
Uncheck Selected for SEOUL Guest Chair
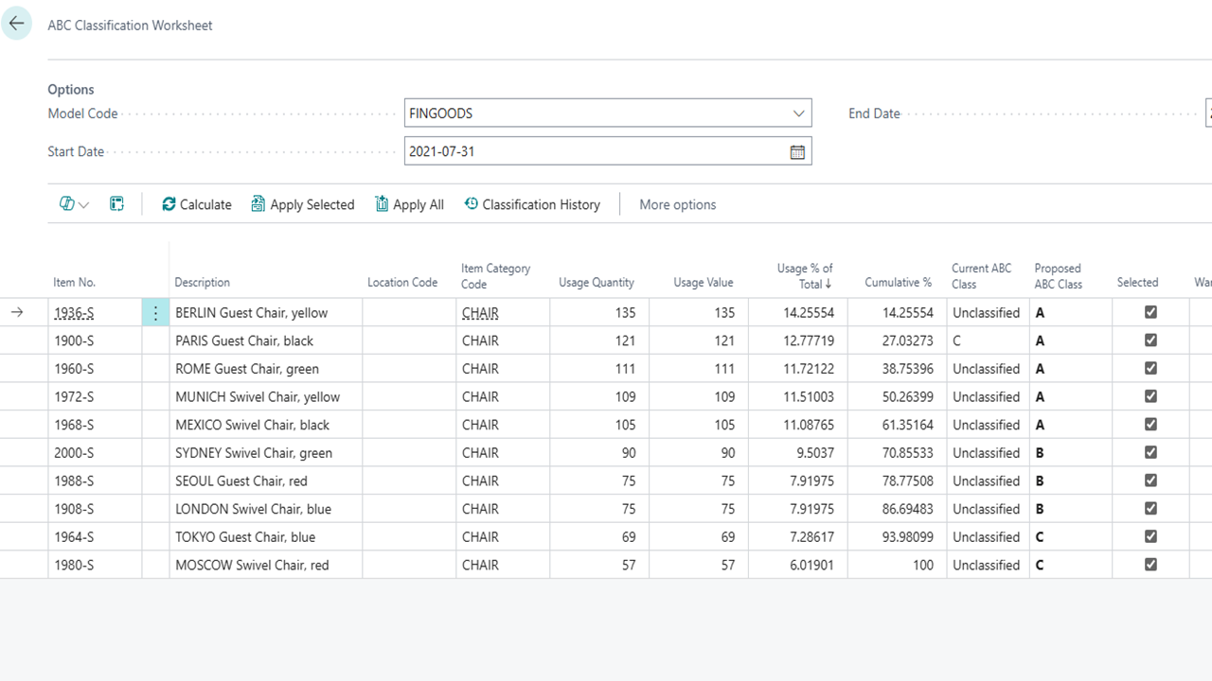coord(1150,480)
